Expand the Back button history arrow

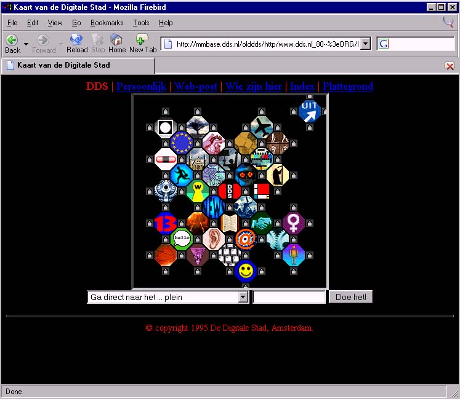[x=26, y=44]
